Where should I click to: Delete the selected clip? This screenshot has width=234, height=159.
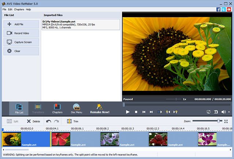click(x=33, y=121)
